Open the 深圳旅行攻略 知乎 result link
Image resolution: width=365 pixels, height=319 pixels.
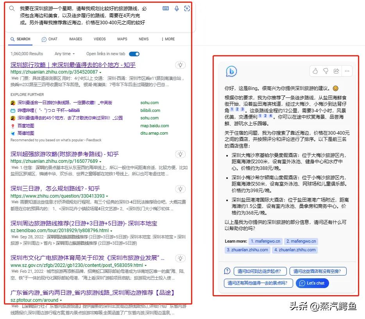click(73, 65)
